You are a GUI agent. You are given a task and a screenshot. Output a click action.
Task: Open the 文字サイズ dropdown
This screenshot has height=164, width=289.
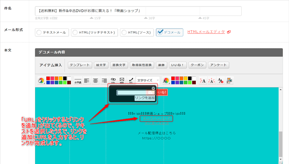148,80
